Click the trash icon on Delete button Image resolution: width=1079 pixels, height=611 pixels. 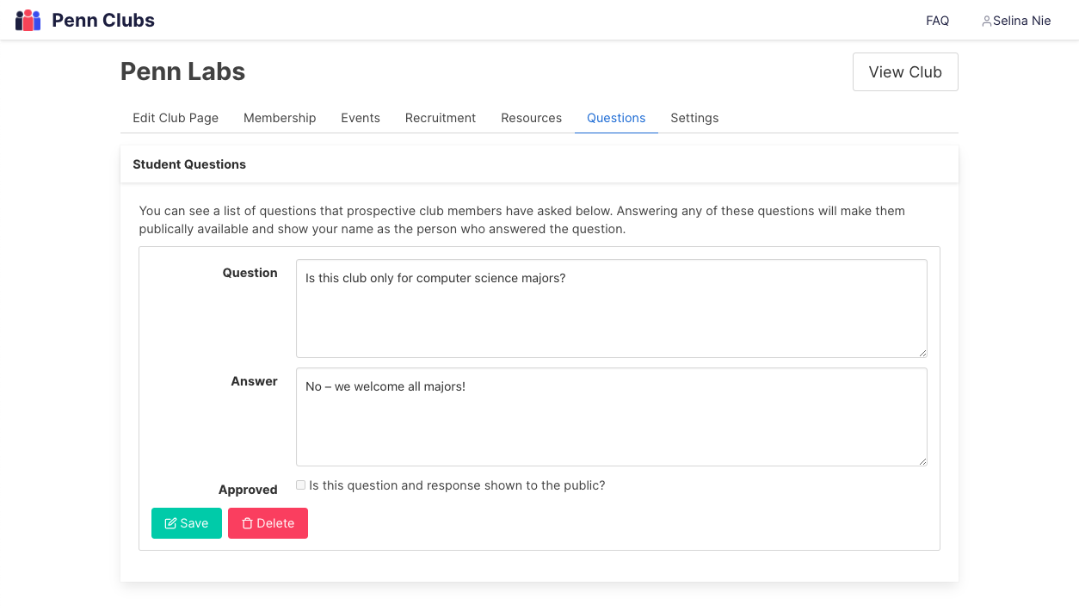coord(247,523)
